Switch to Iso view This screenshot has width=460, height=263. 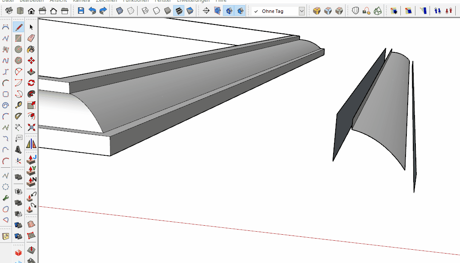(9, 11)
